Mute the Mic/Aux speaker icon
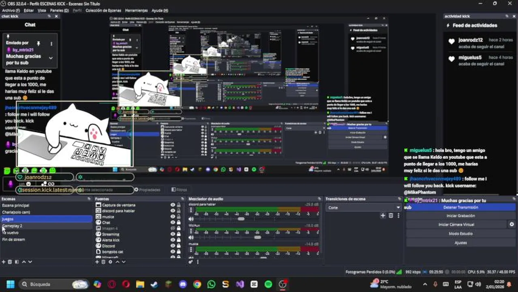Viewport: 518px width, 292px height. click(191, 237)
